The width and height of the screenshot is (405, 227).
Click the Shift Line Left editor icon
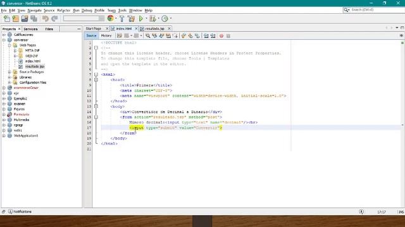click(x=206, y=36)
